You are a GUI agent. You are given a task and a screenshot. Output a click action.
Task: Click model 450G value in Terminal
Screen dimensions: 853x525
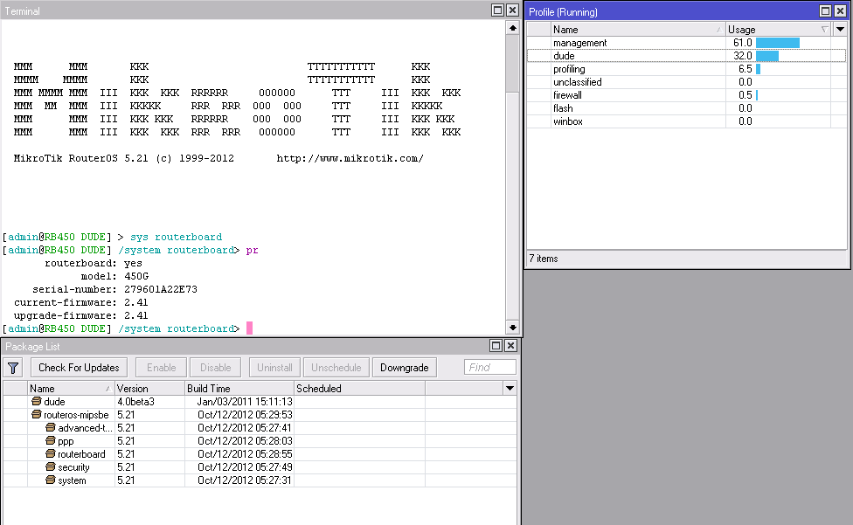click(136, 276)
